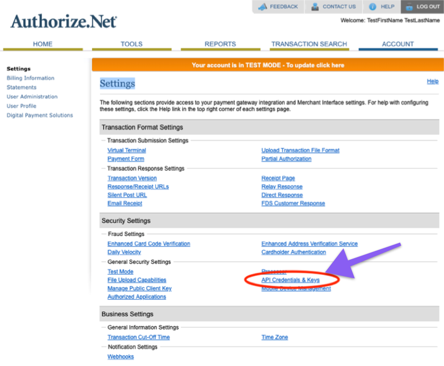Viewport: 444px width, 366px height.
Task: Open the Partial Authorization link
Action: point(286,159)
